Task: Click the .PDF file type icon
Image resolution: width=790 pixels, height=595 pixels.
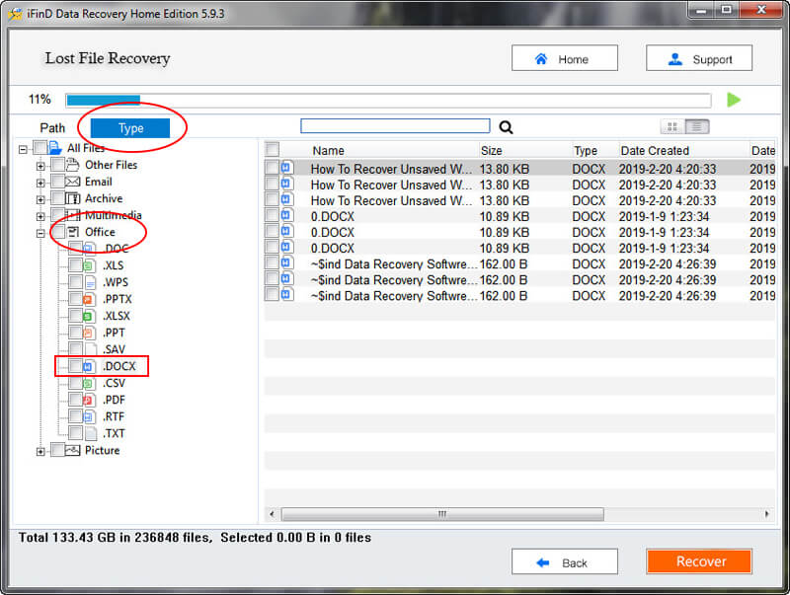Action: click(89, 401)
